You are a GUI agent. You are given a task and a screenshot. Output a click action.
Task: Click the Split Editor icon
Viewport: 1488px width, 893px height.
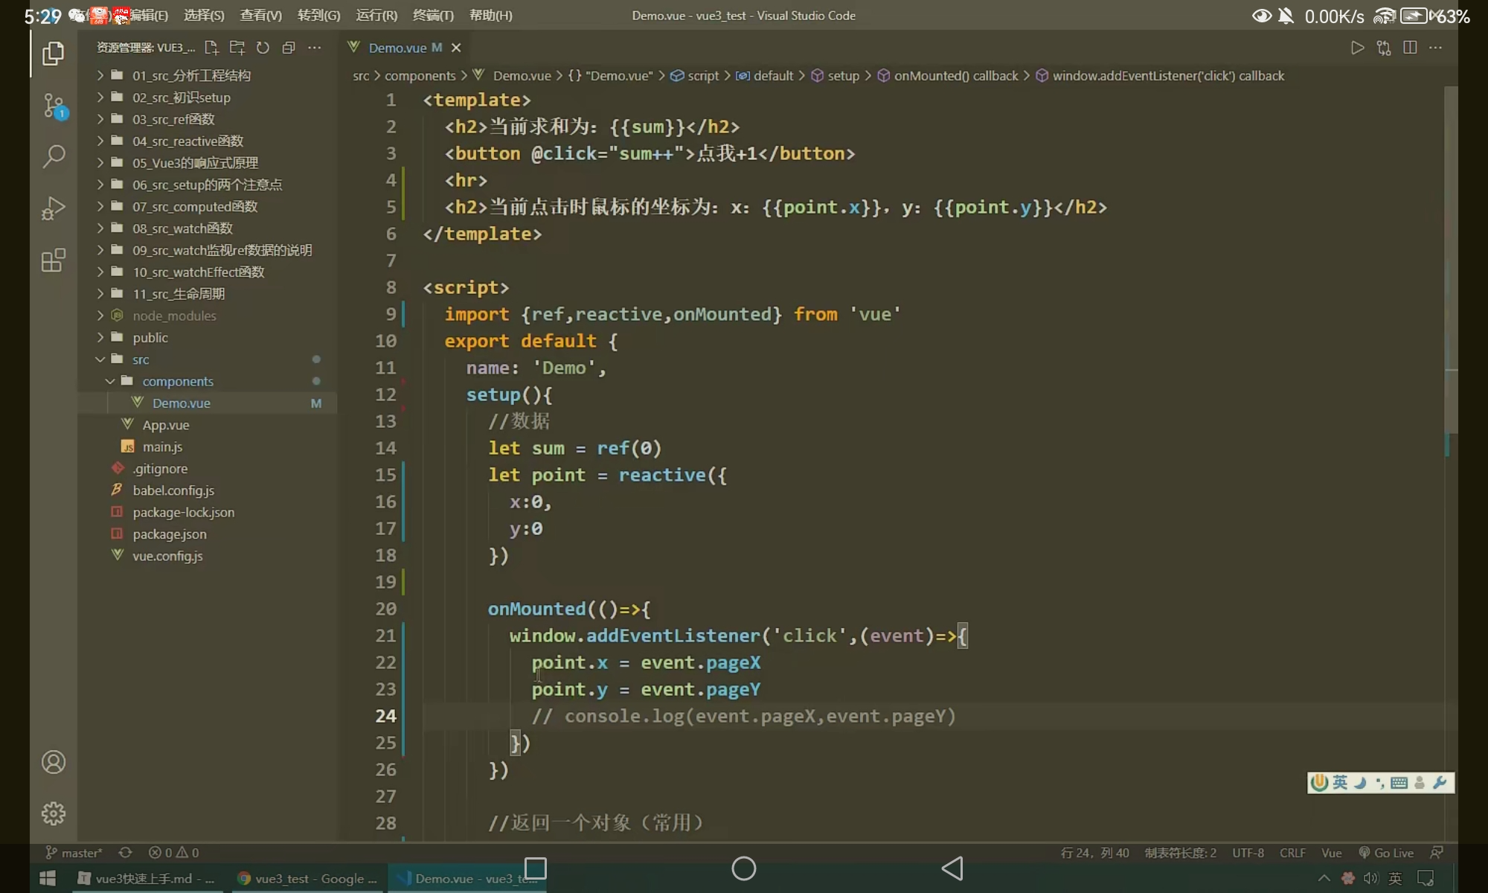1409,48
